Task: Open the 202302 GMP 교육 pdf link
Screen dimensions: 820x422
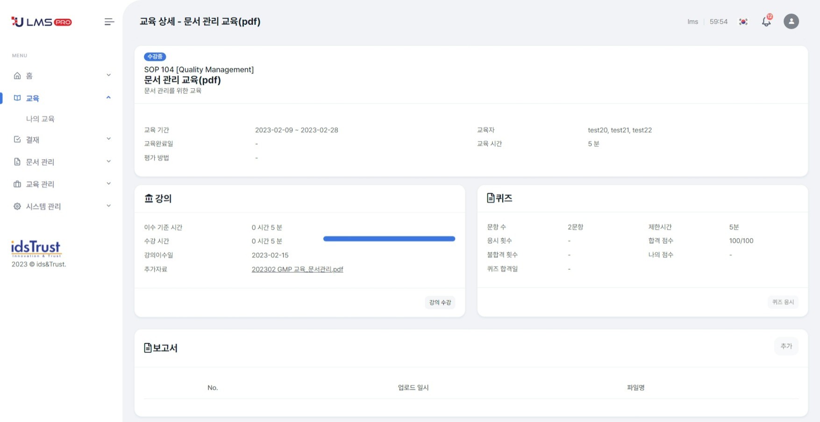Action: 297,269
